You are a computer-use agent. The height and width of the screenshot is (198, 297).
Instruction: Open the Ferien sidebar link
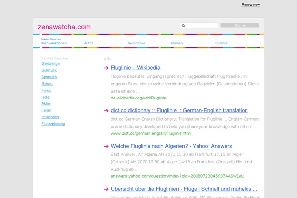tap(47, 110)
